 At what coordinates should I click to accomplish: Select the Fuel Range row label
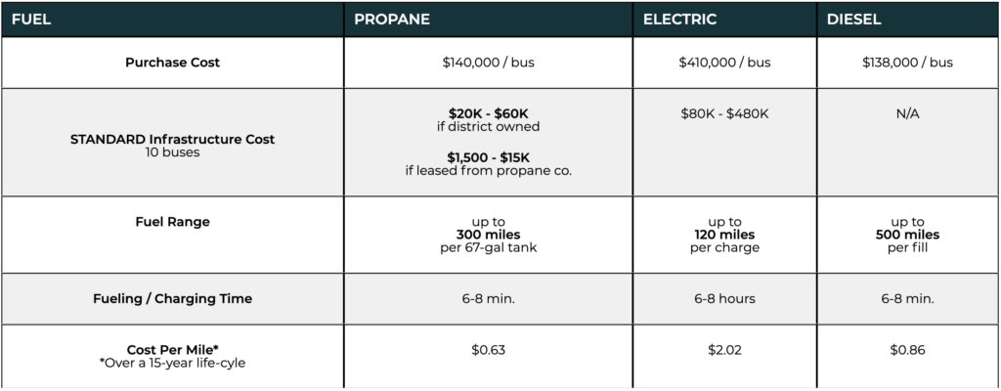[x=172, y=222]
